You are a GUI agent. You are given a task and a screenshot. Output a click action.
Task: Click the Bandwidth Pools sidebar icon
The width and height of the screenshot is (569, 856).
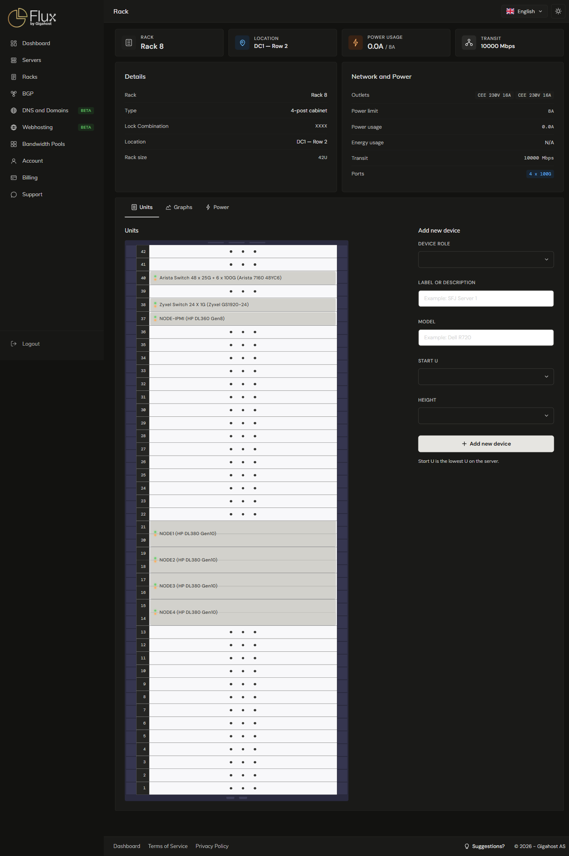tap(14, 144)
